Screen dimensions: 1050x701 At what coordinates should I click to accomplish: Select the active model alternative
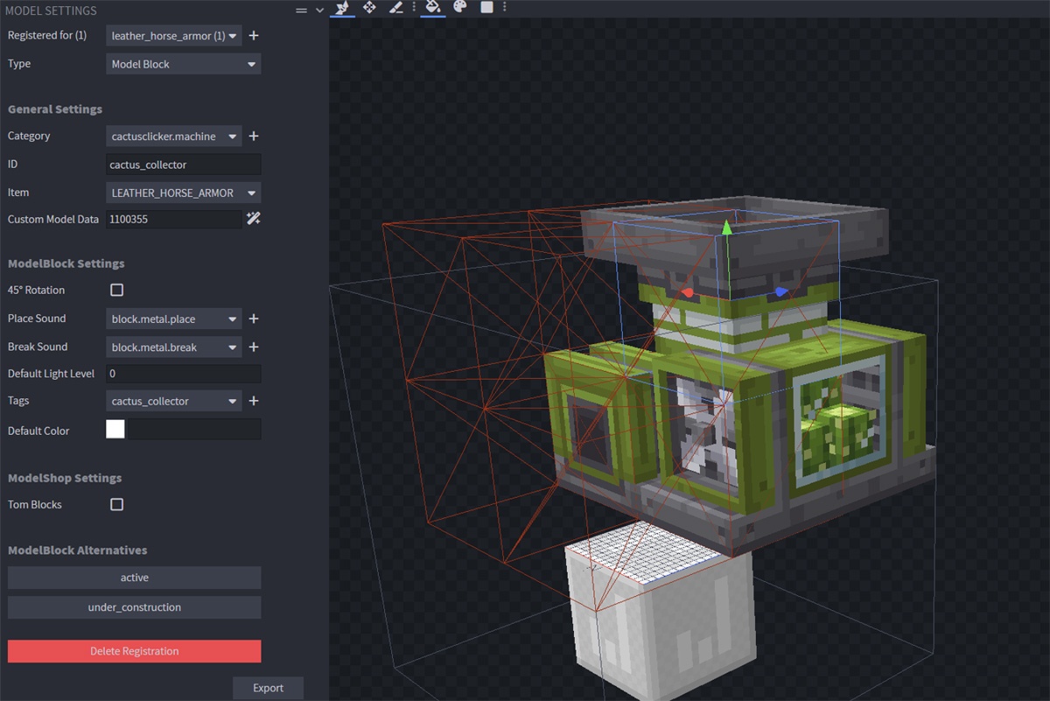tap(134, 578)
